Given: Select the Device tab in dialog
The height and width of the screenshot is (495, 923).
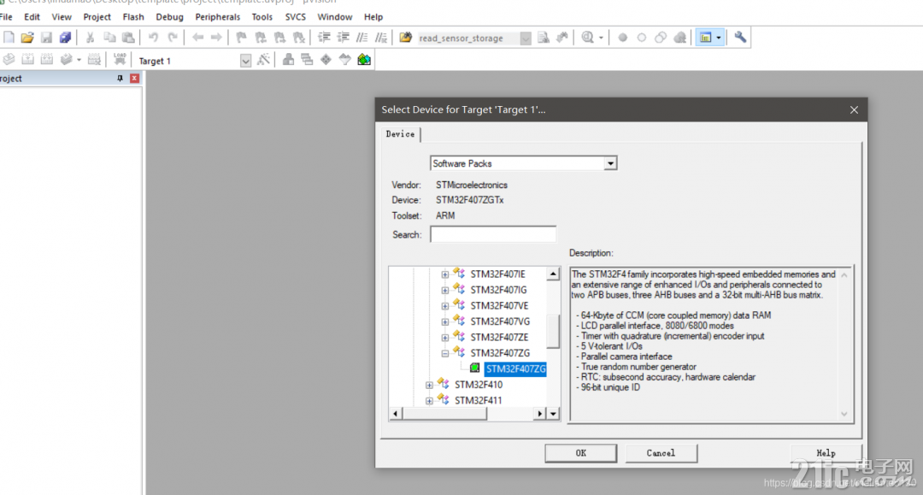Looking at the screenshot, I should coord(400,134).
